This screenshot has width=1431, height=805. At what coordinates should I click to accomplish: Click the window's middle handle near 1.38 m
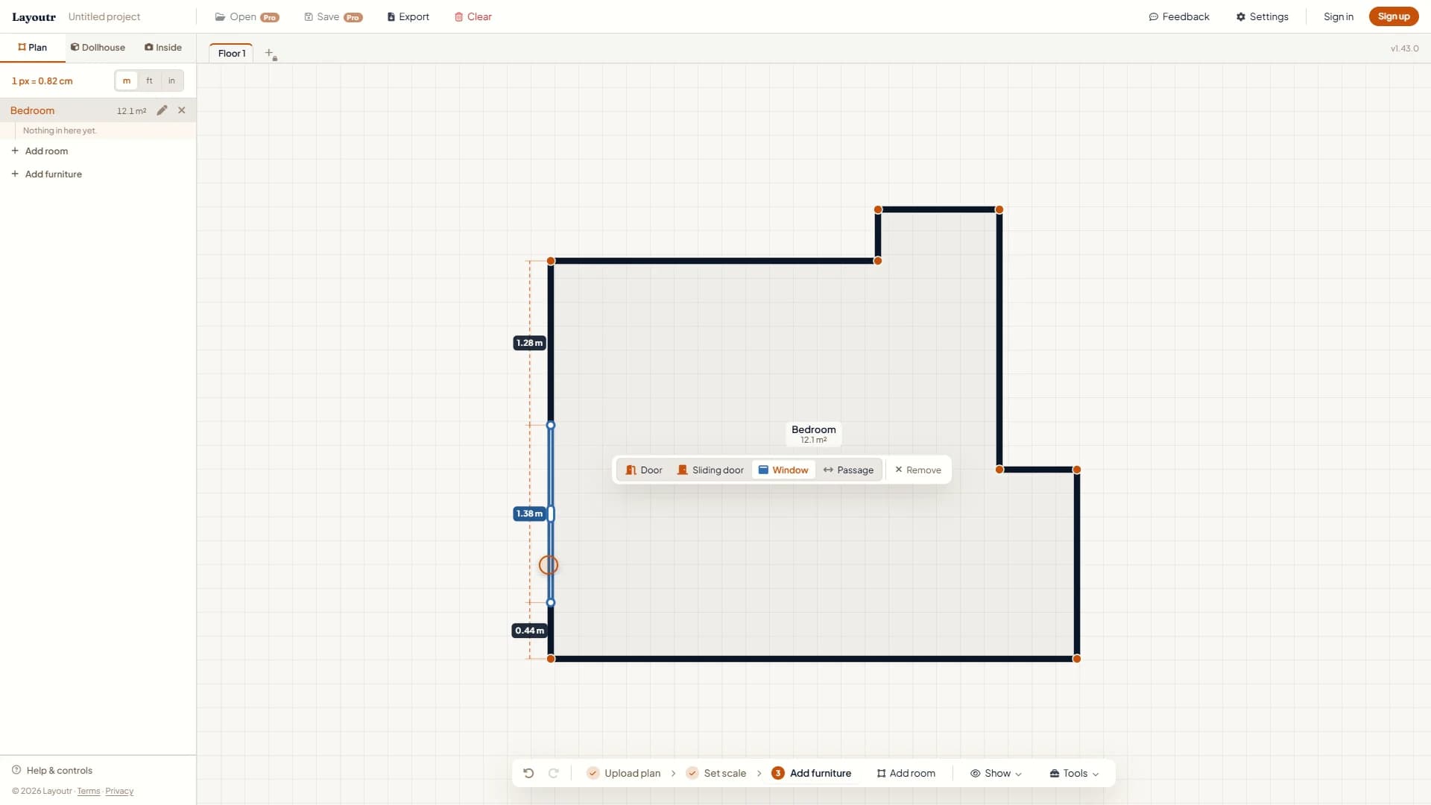[551, 514]
